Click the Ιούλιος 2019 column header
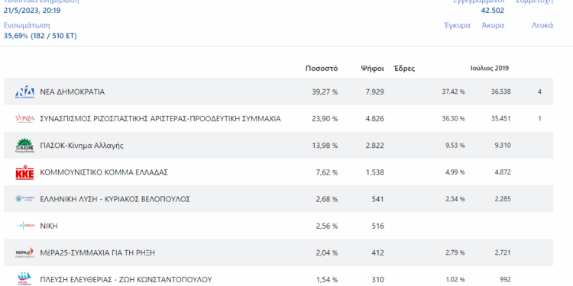The width and height of the screenshot is (573, 286). 490,68
